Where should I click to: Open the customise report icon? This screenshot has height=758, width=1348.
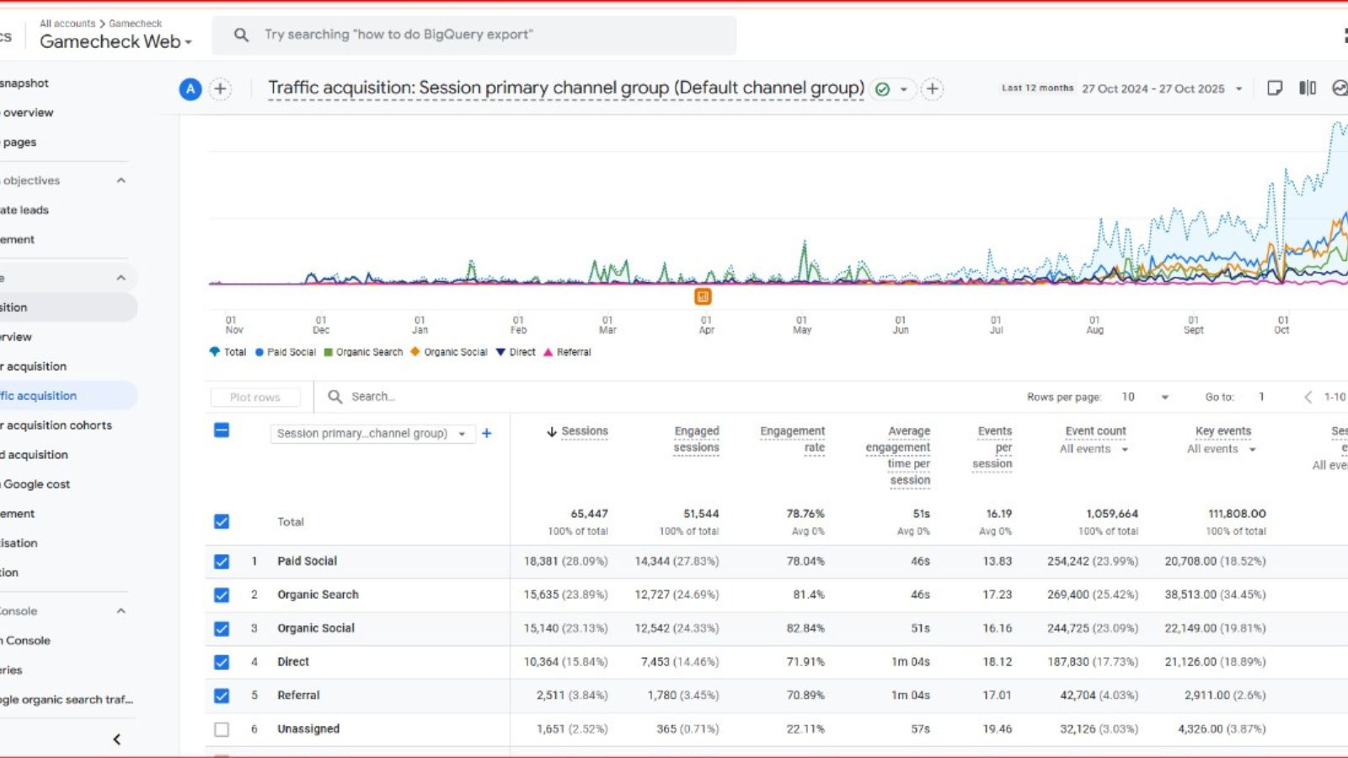point(1275,88)
